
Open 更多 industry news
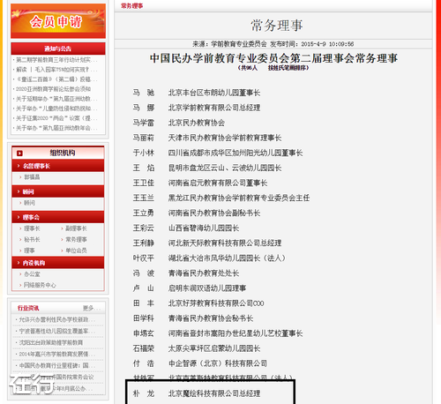click(92, 308)
